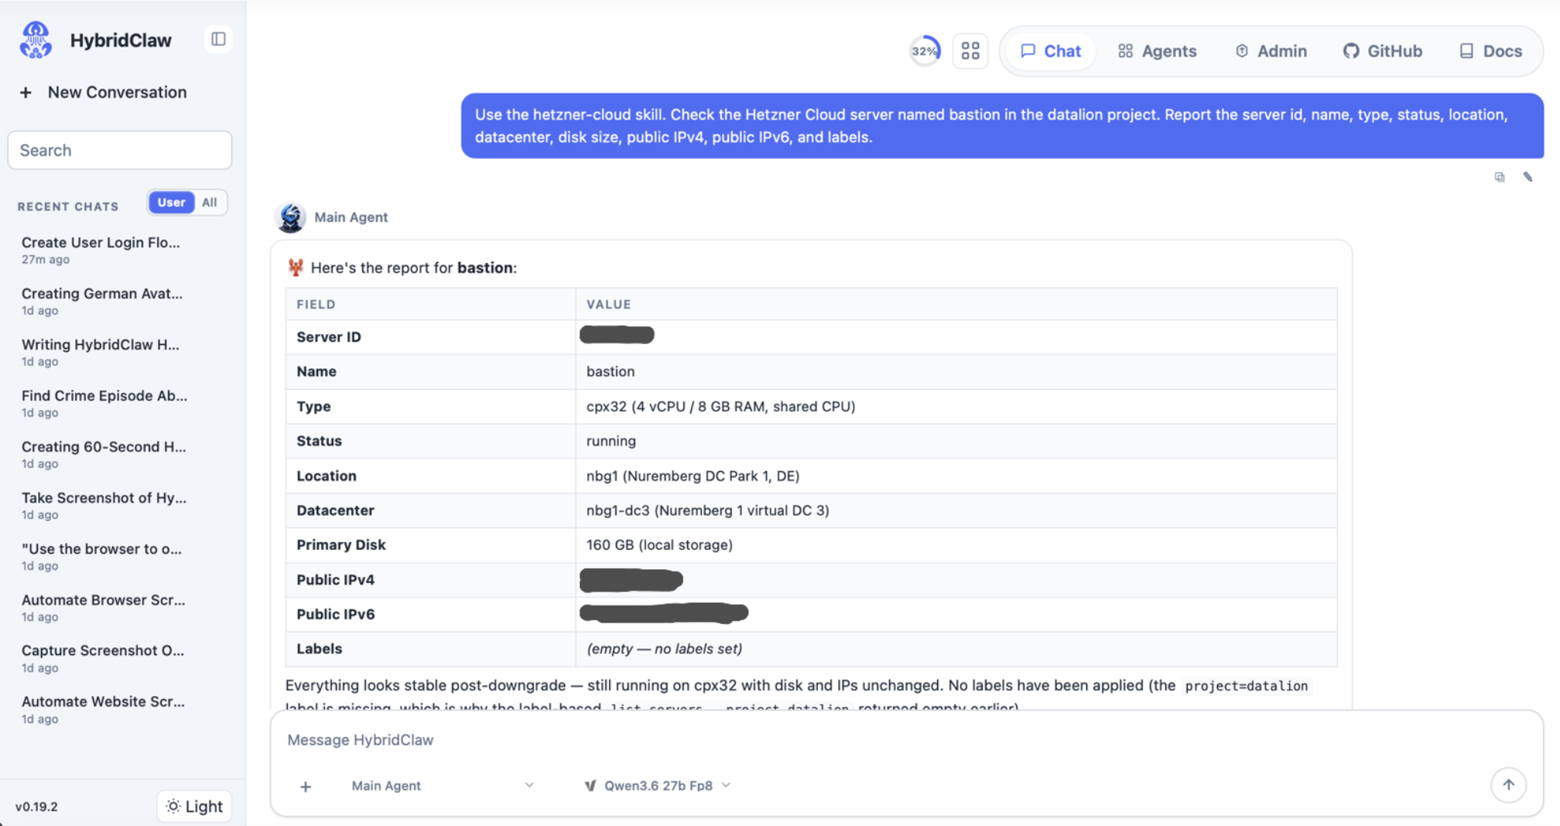Click the RECENT CHATS heading
1560x826 pixels.
click(x=68, y=206)
